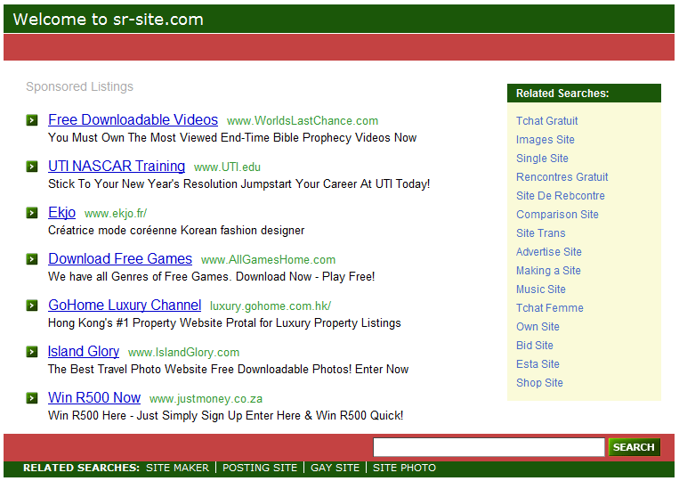Click the www.WorldsLastChance.com URL
Screen dimensions: 679x481
303,121
